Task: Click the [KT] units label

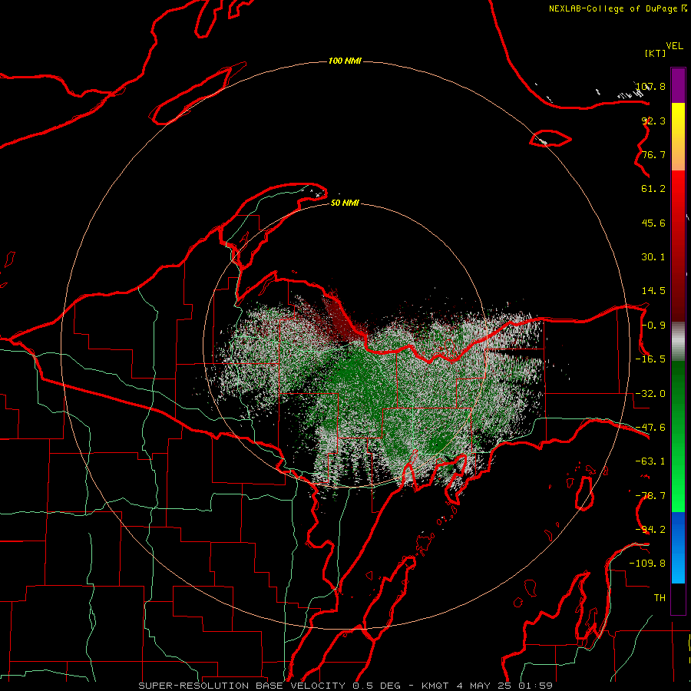Action: click(655, 53)
